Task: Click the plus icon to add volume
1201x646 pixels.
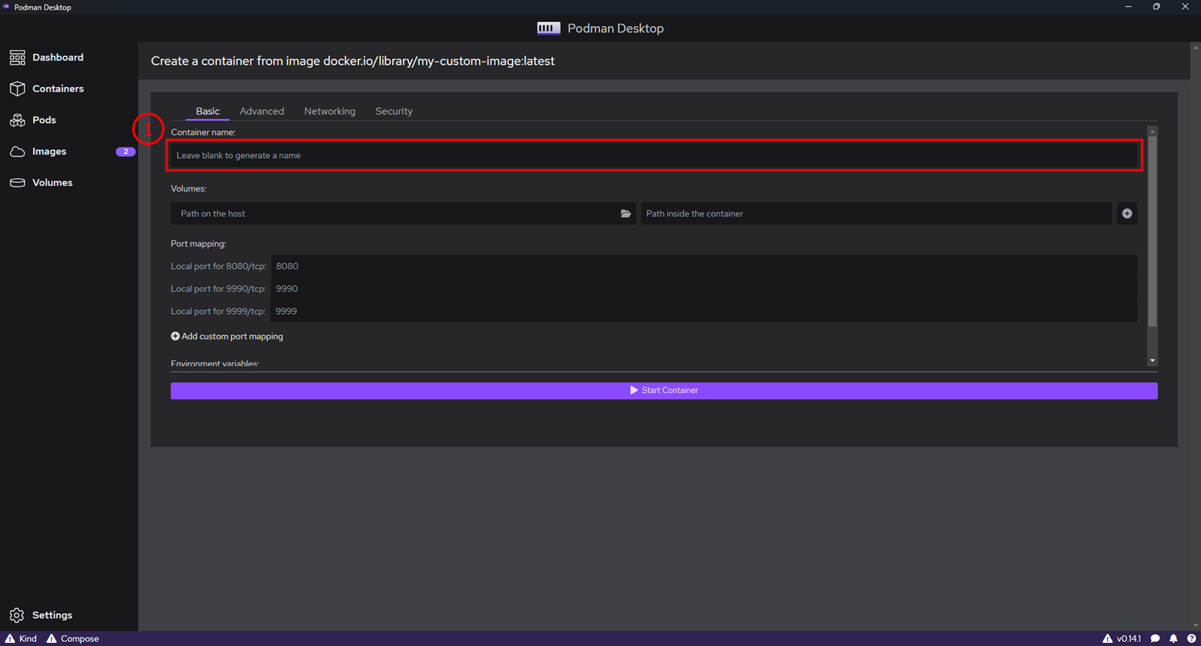Action: [1127, 213]
